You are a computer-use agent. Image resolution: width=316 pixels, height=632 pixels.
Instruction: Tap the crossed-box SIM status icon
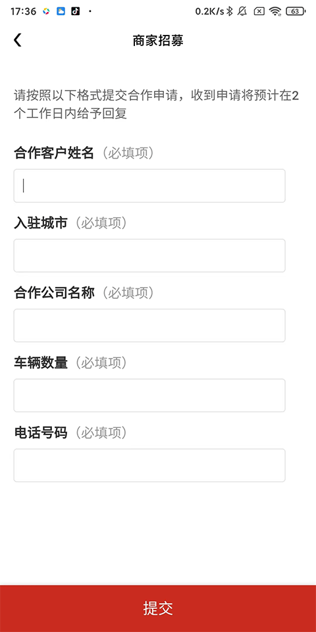point(259,11)
